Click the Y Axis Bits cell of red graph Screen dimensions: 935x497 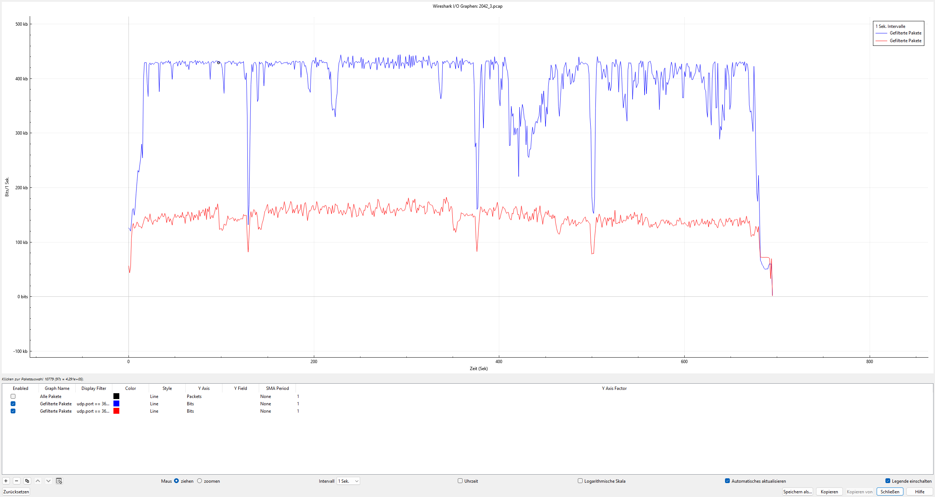pos(190,411)
